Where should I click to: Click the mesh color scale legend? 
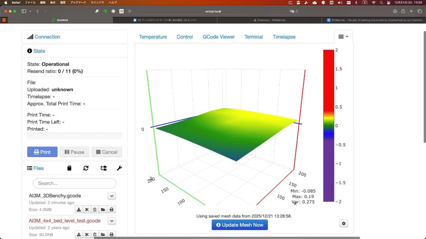click(x=328, y=125)
